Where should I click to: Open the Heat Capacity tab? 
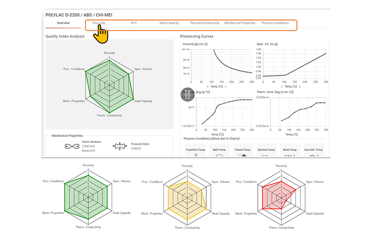click(169, 23)
